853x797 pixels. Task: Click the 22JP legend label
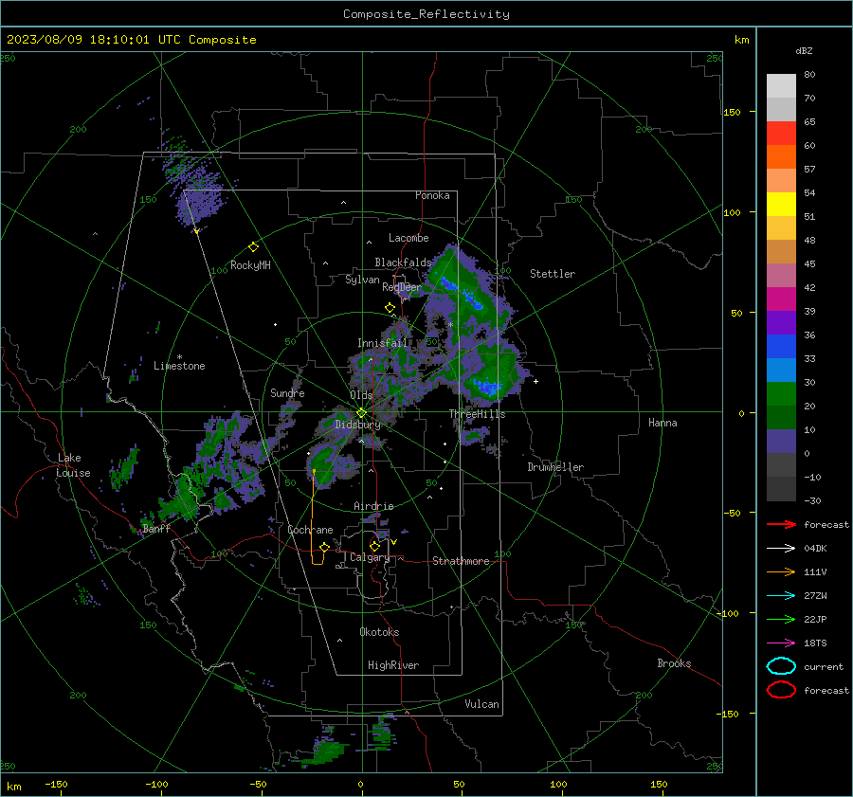pyautogui.click(x=815, y=619)
